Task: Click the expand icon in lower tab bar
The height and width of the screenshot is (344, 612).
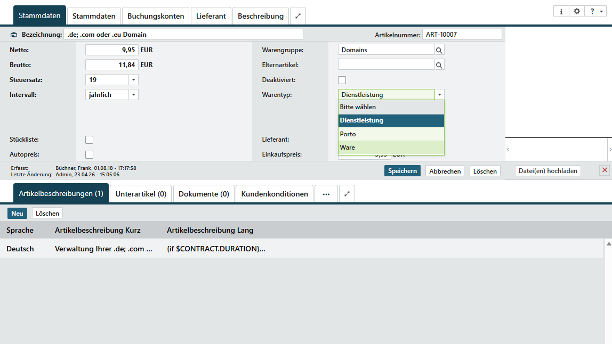Action: (x=347, y=194)
